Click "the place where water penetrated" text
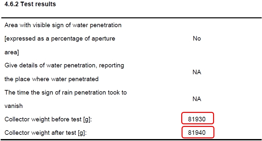This screenshot has height=141, width=262. pyautogui.click(x=51, y=79)
